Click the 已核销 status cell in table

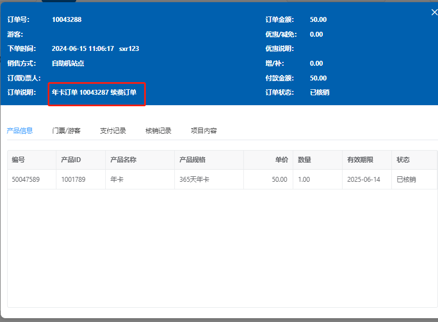[x=406, y=180]
